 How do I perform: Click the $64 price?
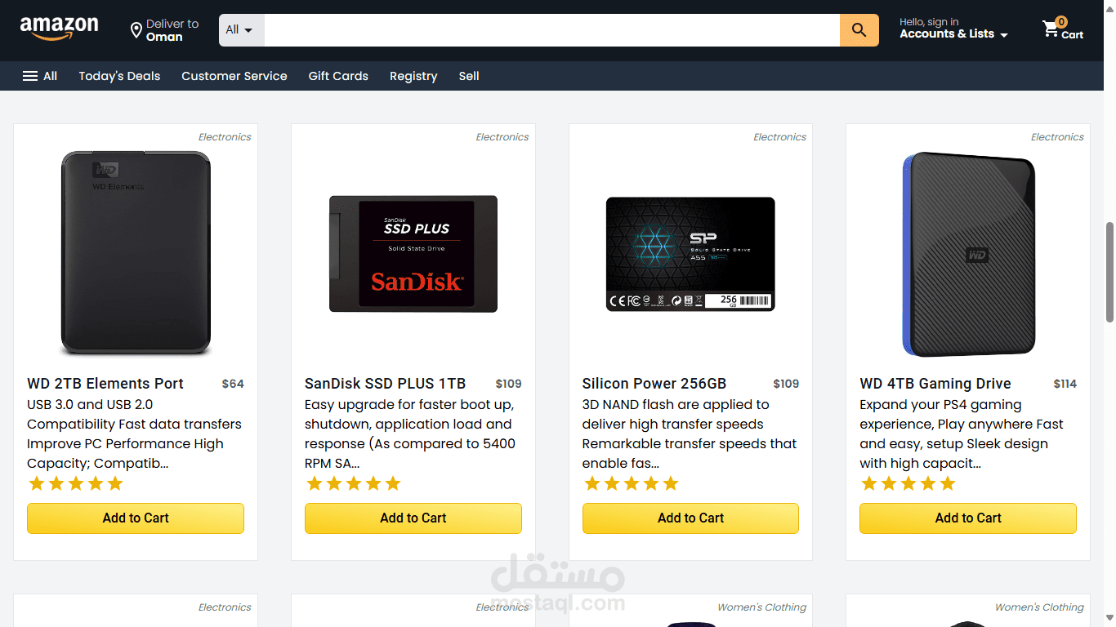pos(233,384)
